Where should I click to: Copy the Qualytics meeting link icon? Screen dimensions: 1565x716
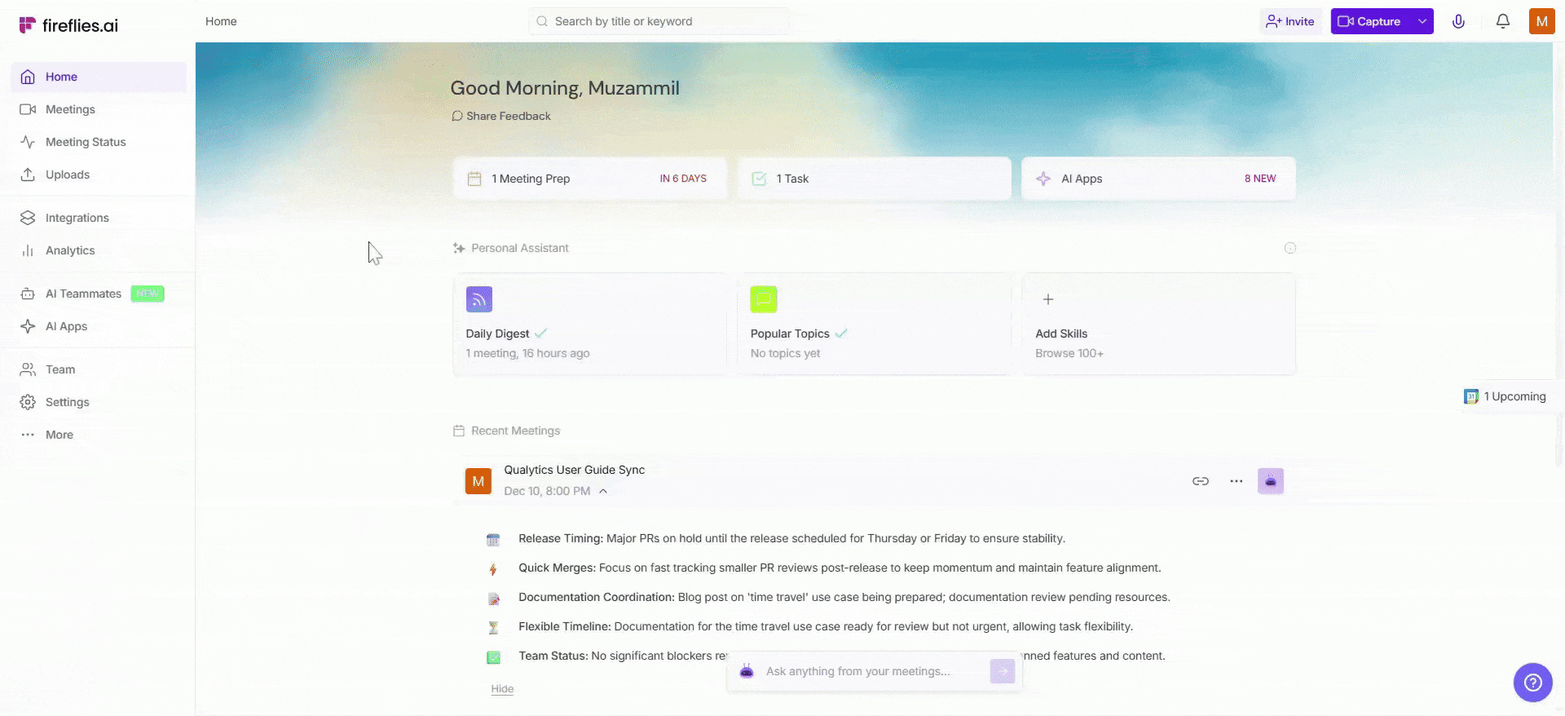pyautogui.click(x=1201, y=481)
